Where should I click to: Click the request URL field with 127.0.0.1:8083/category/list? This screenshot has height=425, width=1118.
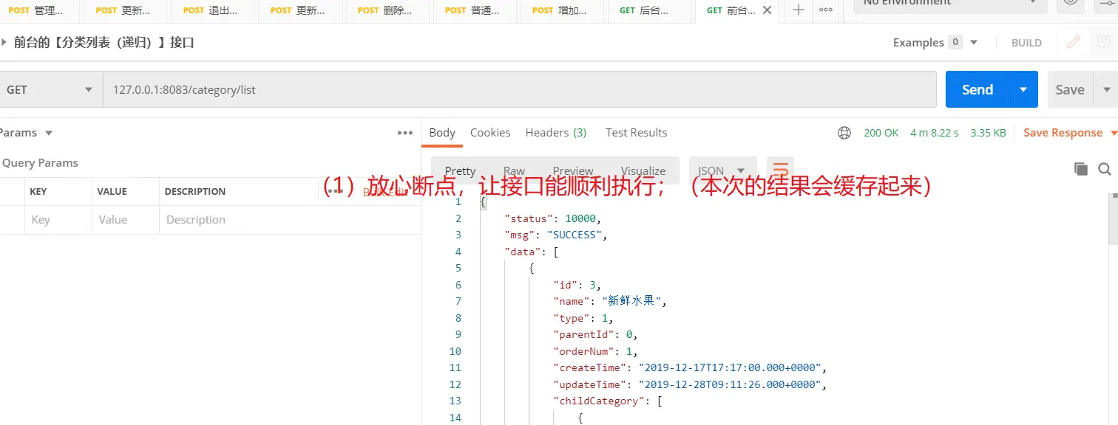[518, 90]
